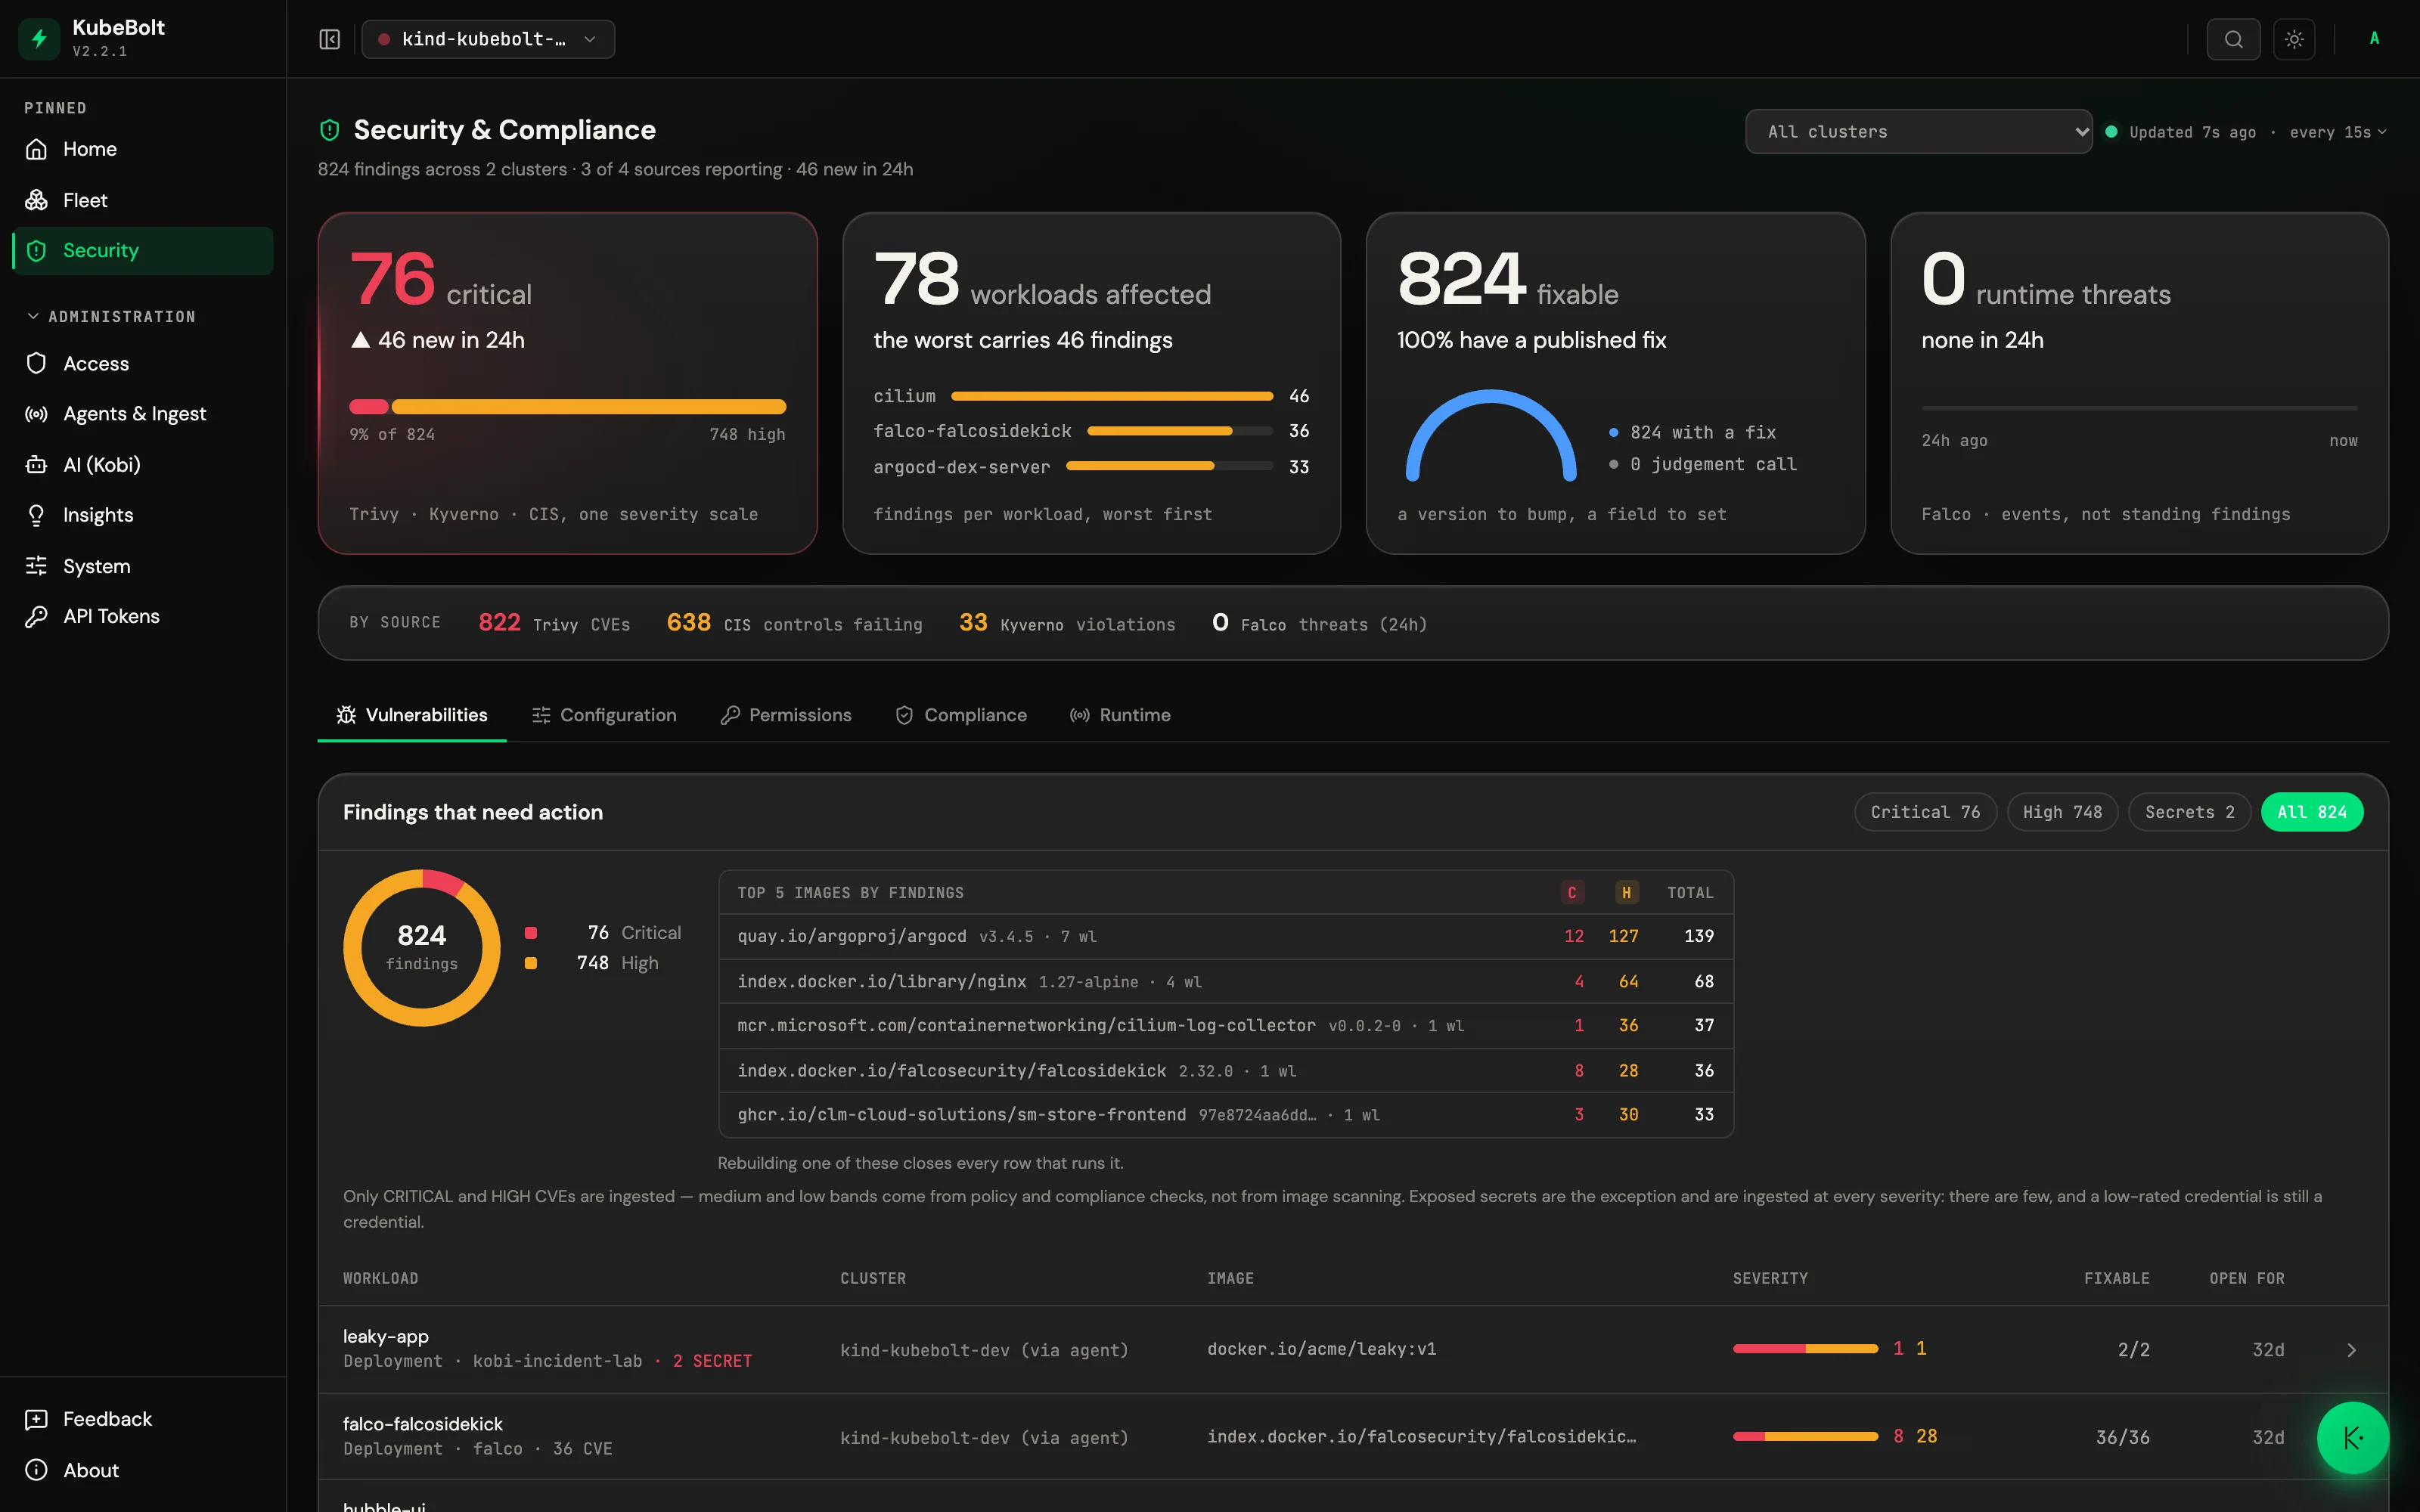The image size is (2420, 1512).
Task: Open System settings in sidebar
Action: click(x=142, y=566)
